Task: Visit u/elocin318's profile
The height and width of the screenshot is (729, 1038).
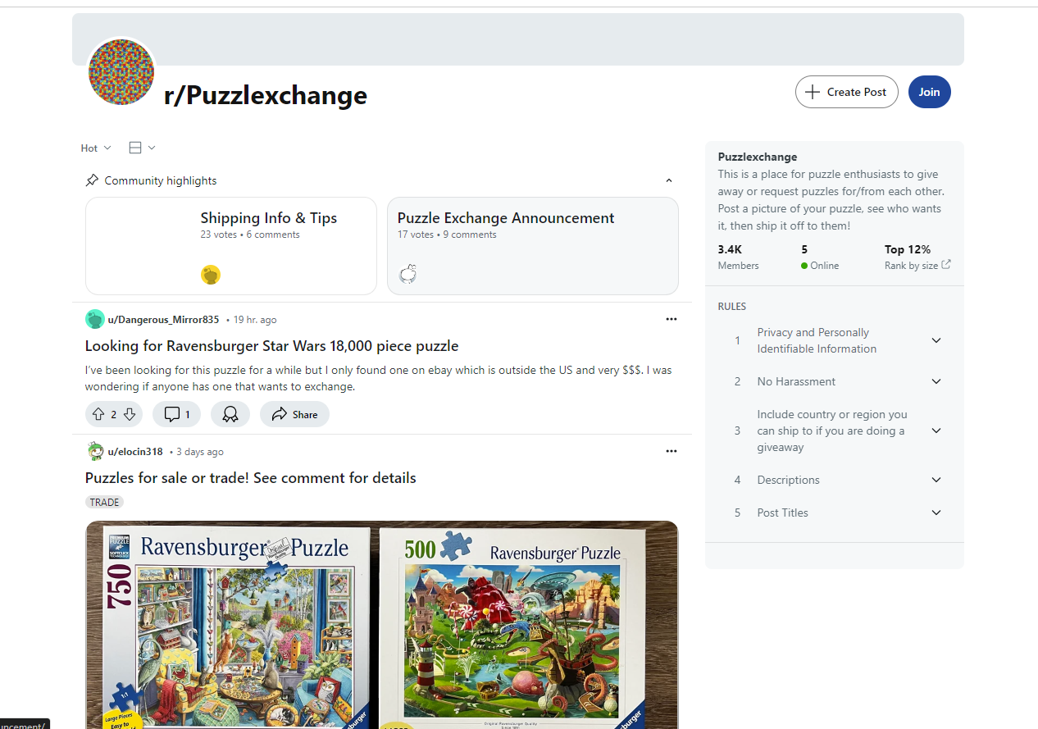Action: pos(135,452)
